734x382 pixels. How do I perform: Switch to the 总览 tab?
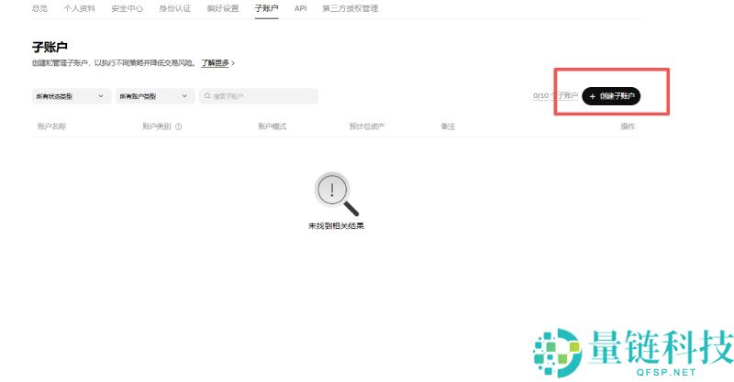[x=39, y=8]
